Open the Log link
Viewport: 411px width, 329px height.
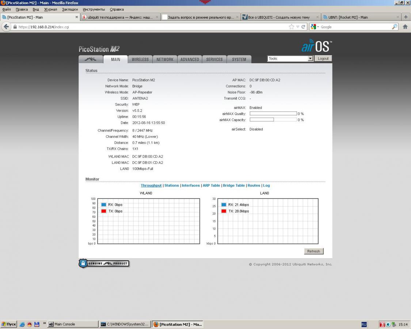click(x=266, y=185)
